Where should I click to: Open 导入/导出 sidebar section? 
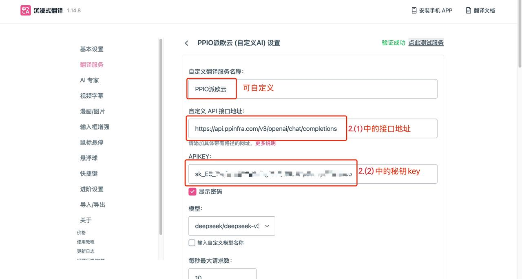coord(93,205)
